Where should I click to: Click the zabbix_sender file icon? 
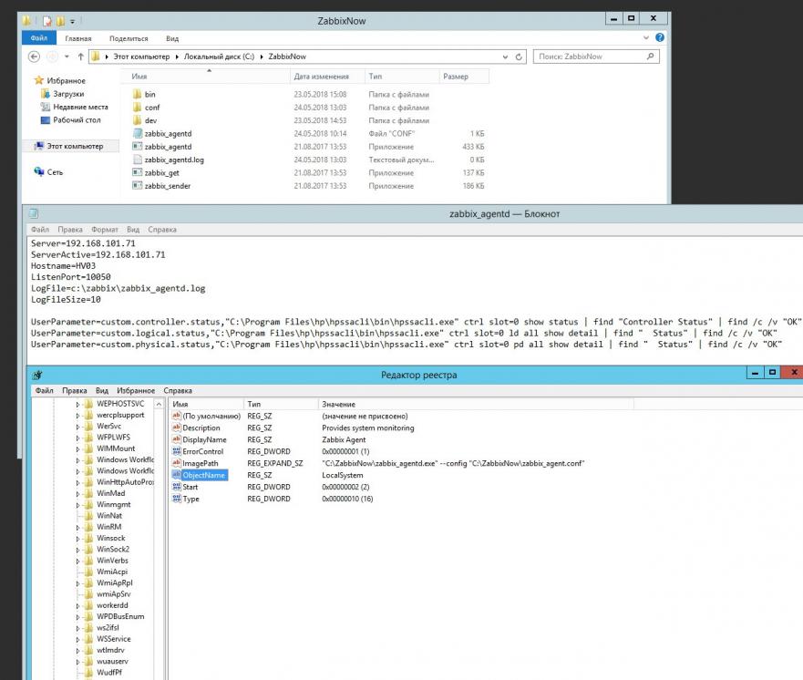tap(138, 186)
